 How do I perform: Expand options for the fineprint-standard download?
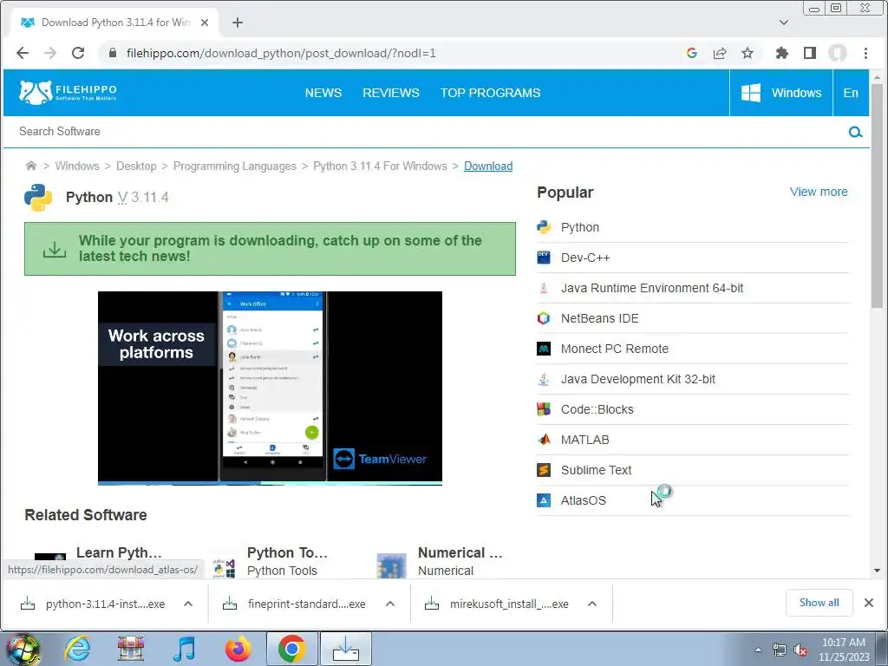tap(390, 604)
